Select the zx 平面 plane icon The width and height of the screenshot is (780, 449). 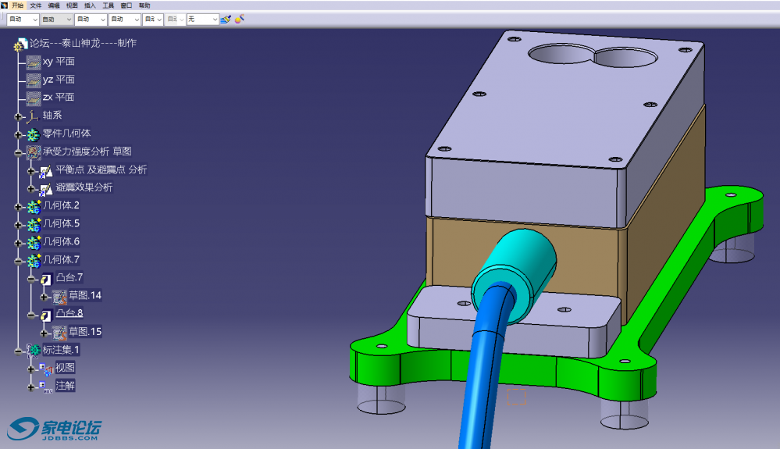coord(34,98)
